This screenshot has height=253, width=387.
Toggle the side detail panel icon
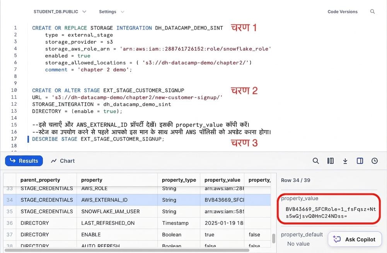[360, 161]
